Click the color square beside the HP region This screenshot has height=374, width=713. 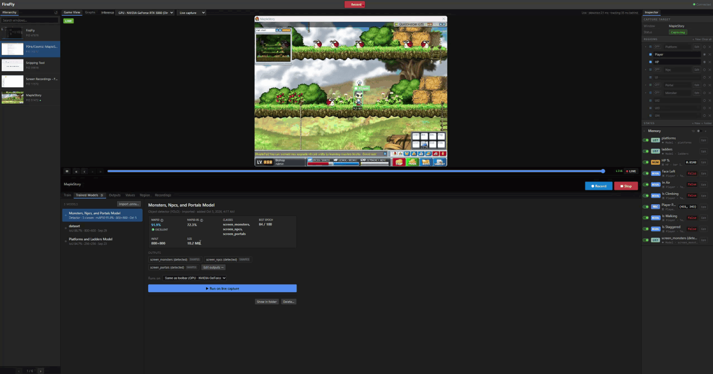pyautogui.click(x=651, y=62)
